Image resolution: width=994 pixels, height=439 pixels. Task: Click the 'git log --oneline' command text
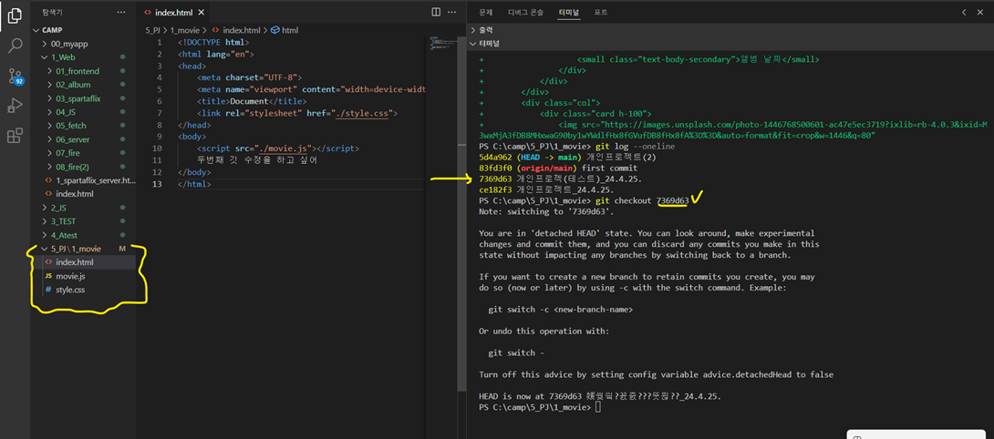coord(635,147)
